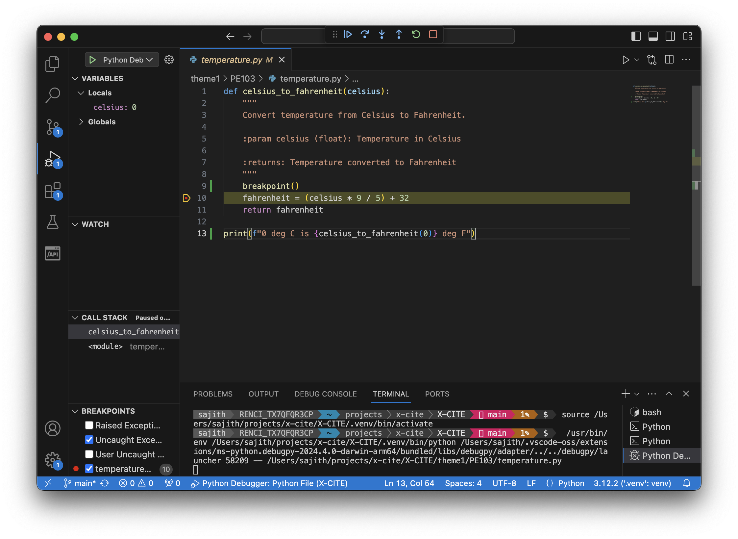Open Source Control view in activity bar
Image resolution: width=738 pixels, height=539 pixels.
pyautogui.click(x=53, y=127)
